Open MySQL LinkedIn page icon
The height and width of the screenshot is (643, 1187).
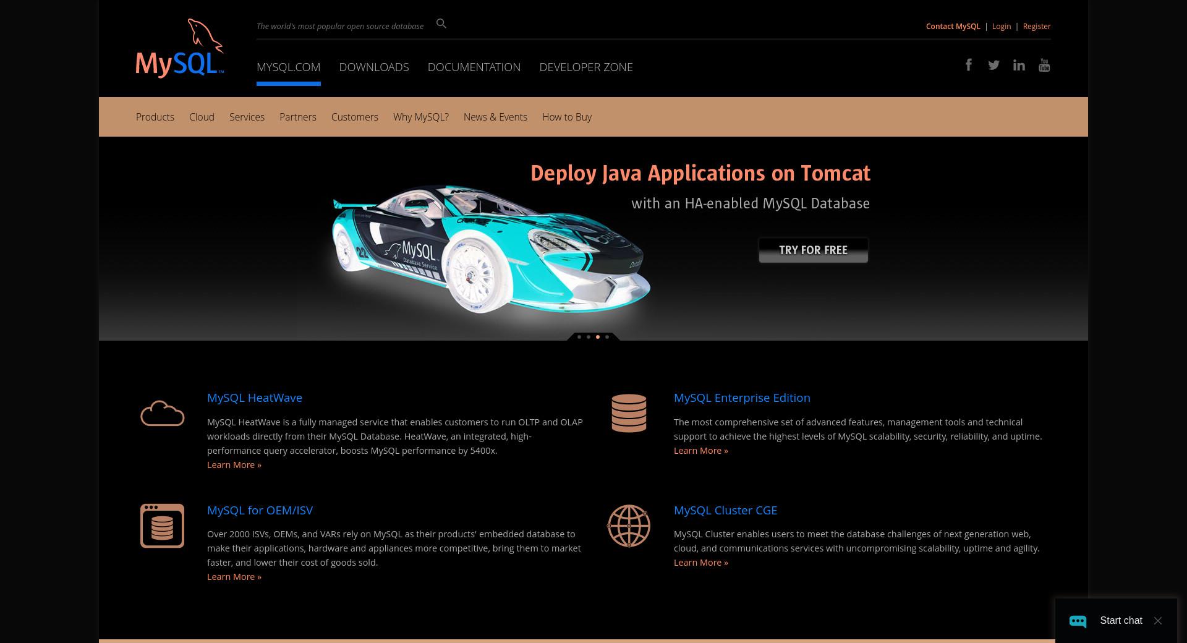pos(1019,65)
